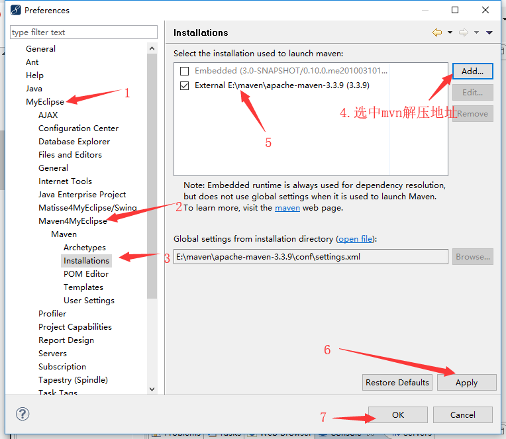Image resolution: width=506 pixels, height=439 pixels.
Task: Select Java Enterprise Project item
Action: click(x=82, y=195)
